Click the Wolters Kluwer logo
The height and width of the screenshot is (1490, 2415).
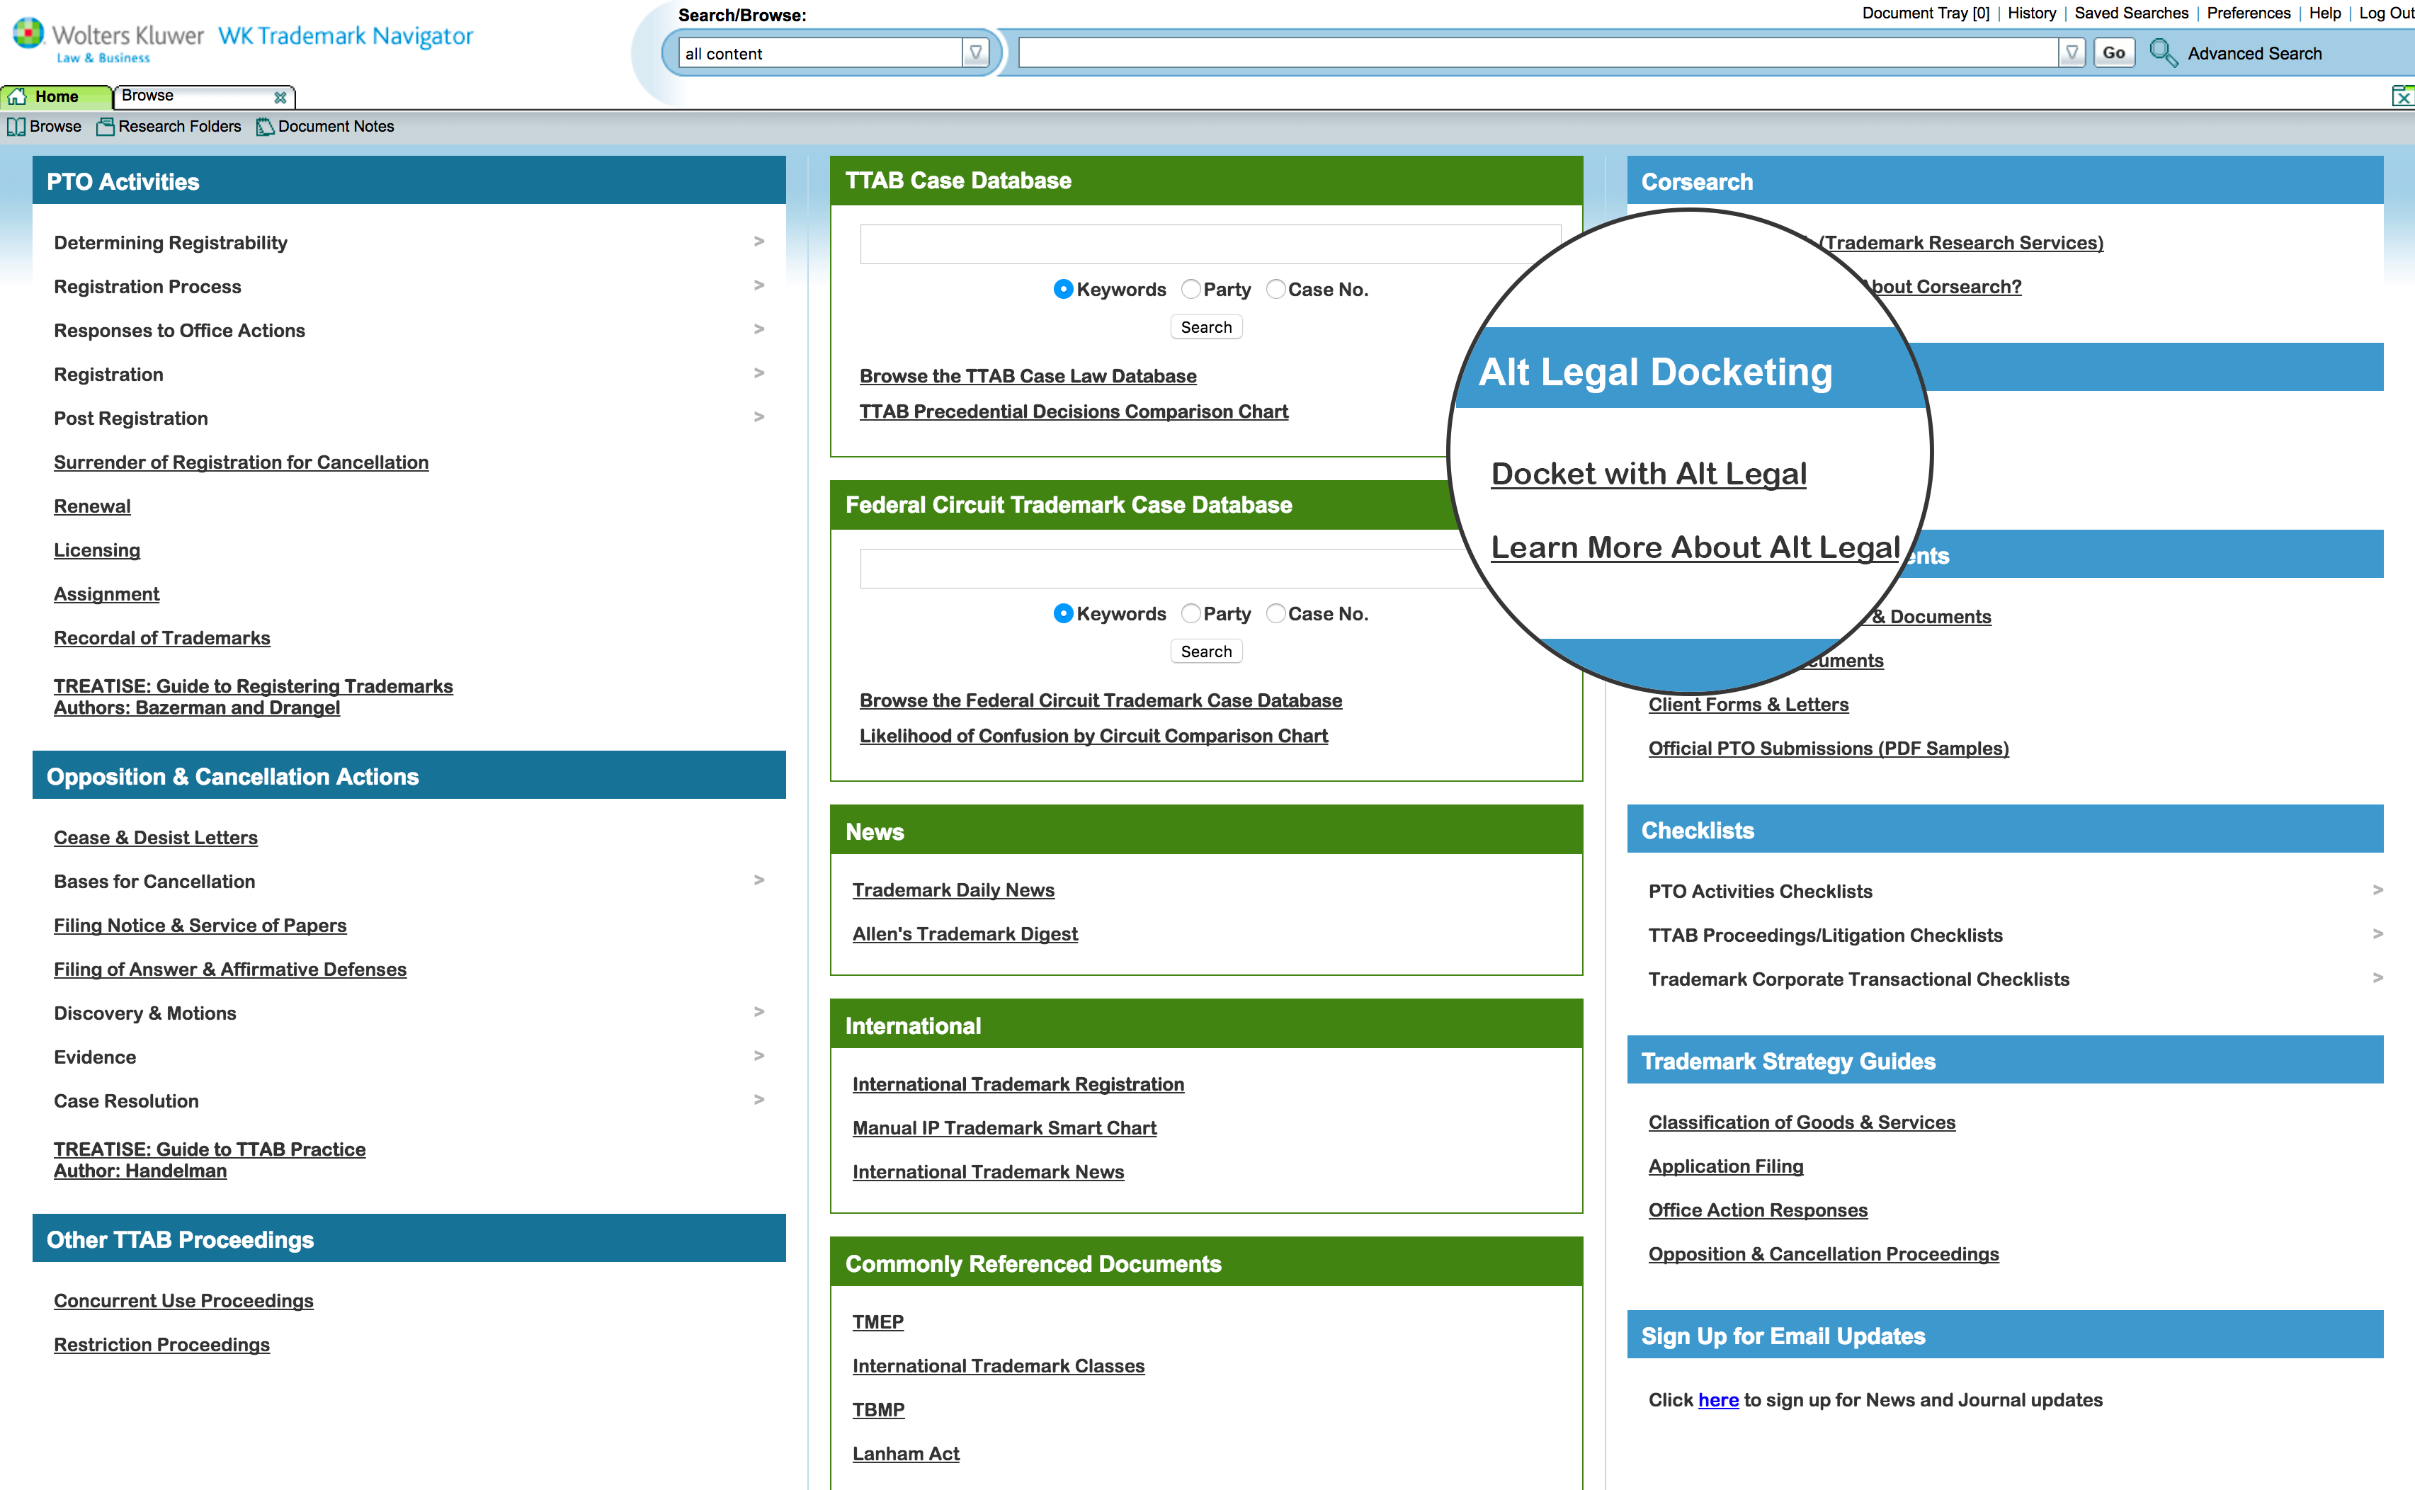108,40
